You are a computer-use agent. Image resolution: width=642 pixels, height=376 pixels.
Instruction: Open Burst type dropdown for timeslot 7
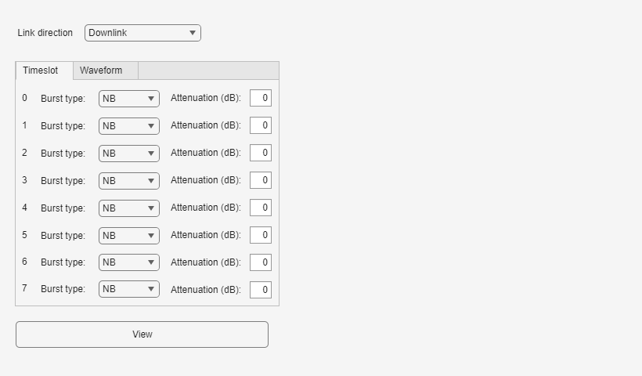coord(129,289)
